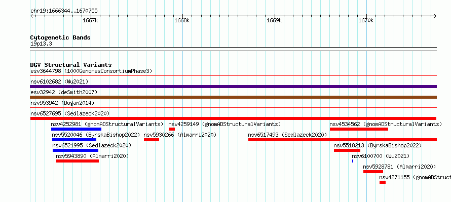This screenshot has height=202, width=451.
Task: Select the red nsv4534562 variant bar
Action: [x=359, y=129]
